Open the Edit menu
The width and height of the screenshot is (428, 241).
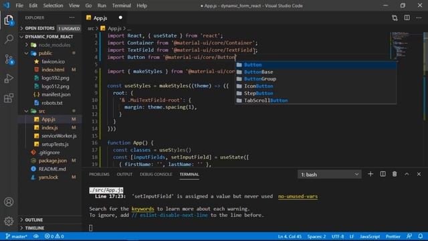[x=33, y=5]
